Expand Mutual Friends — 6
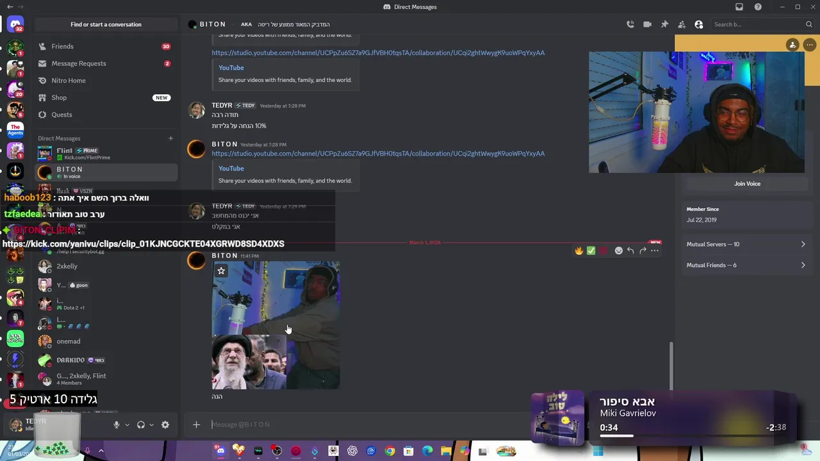This screenshot has width=820, height=461. click(x=746, y=265)
